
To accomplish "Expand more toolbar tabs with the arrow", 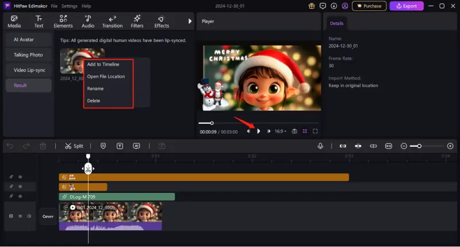I will pos(190,21).
